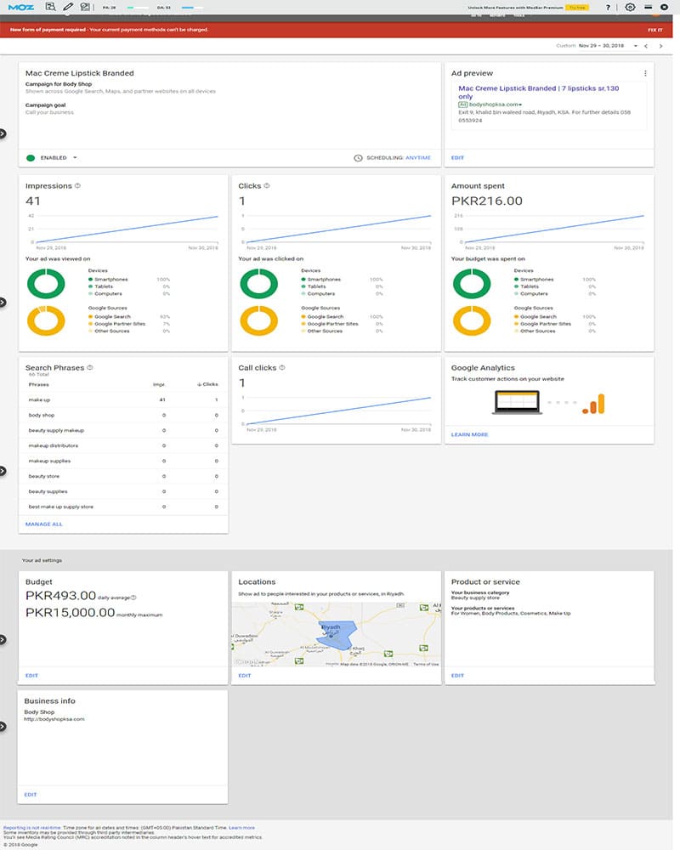Click 'Reporting is not real-time' footer link

click(32, 828)
